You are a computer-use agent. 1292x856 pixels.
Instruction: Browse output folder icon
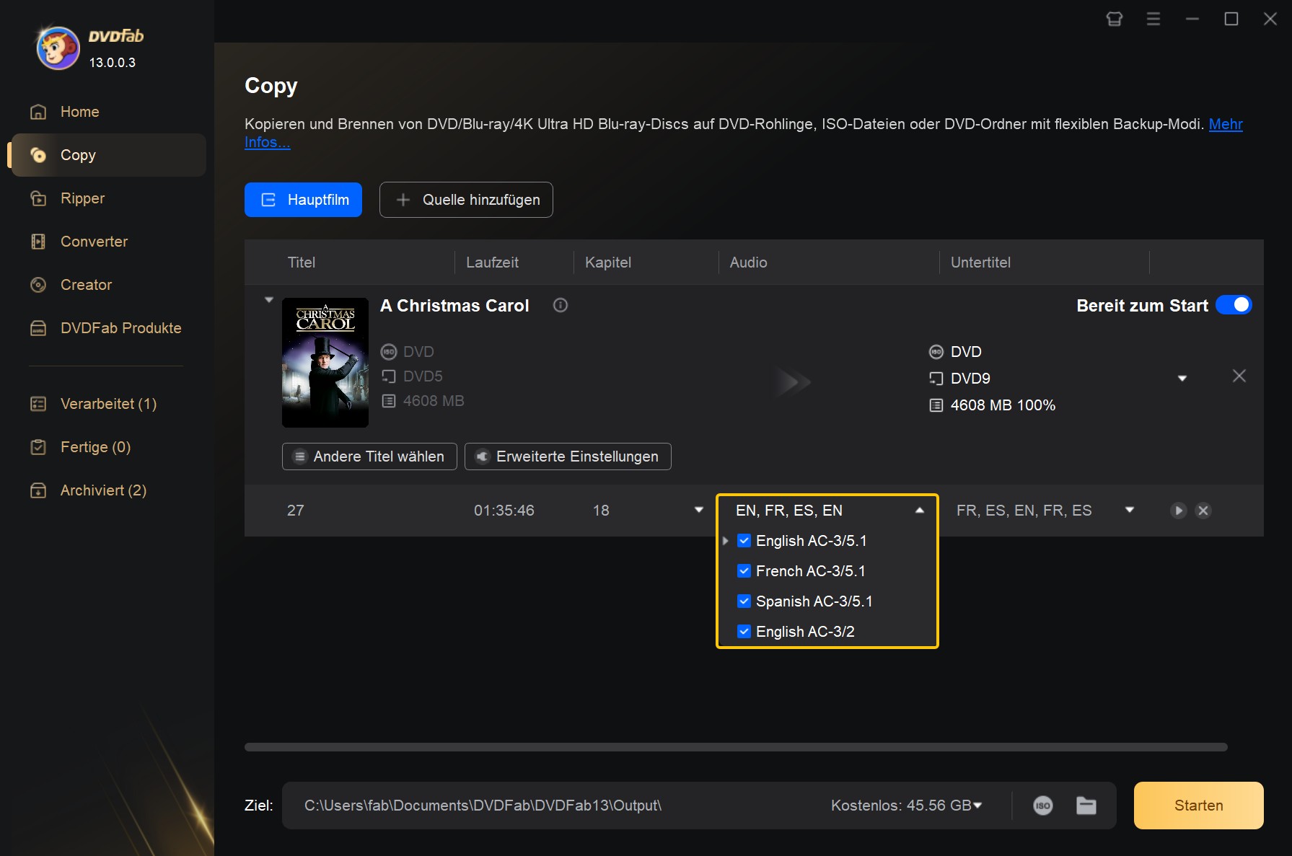coord(1086,806)
